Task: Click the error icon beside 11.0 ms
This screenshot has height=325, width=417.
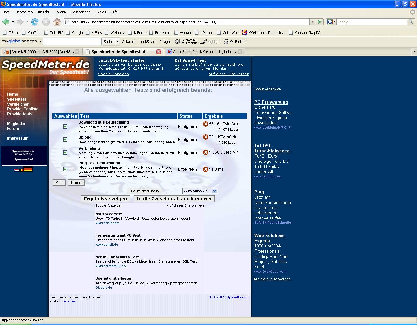Action: click(206, 169)
